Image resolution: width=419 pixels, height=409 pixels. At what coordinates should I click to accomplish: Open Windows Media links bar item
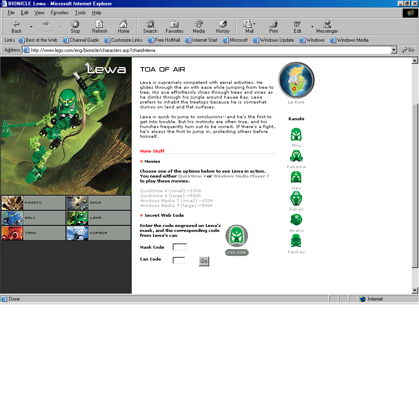tap(349, 40)
